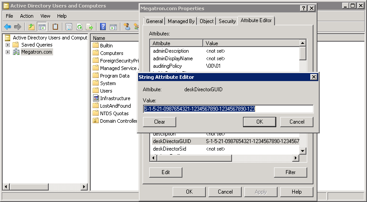Click the Managed Service Accounts folder icon
367x202 pixels.
(96, 68)
